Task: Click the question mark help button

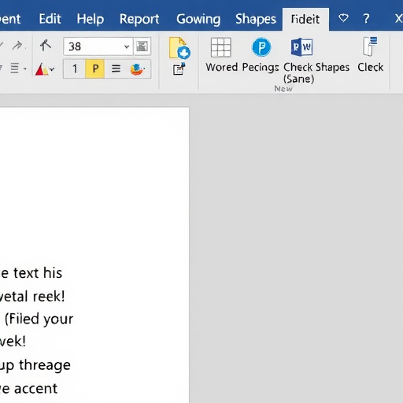Action: pyautogui.click(x=366, y=19)
